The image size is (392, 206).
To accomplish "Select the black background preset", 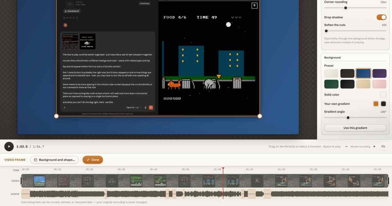I will (347, 84).
